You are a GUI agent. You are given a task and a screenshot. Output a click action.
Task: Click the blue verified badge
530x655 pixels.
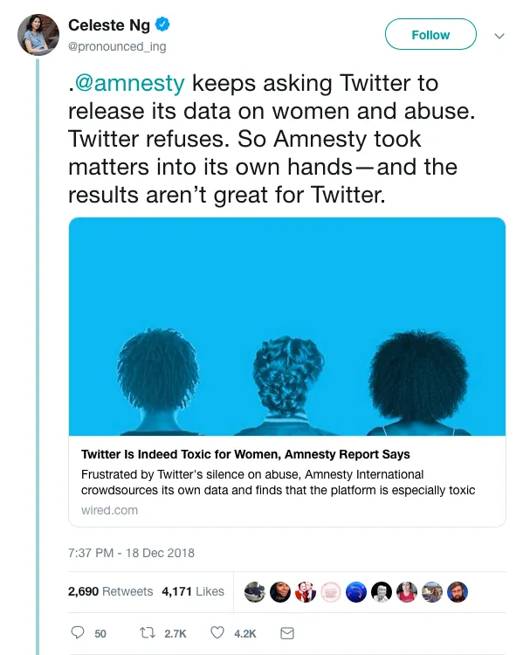pos(162,24)
